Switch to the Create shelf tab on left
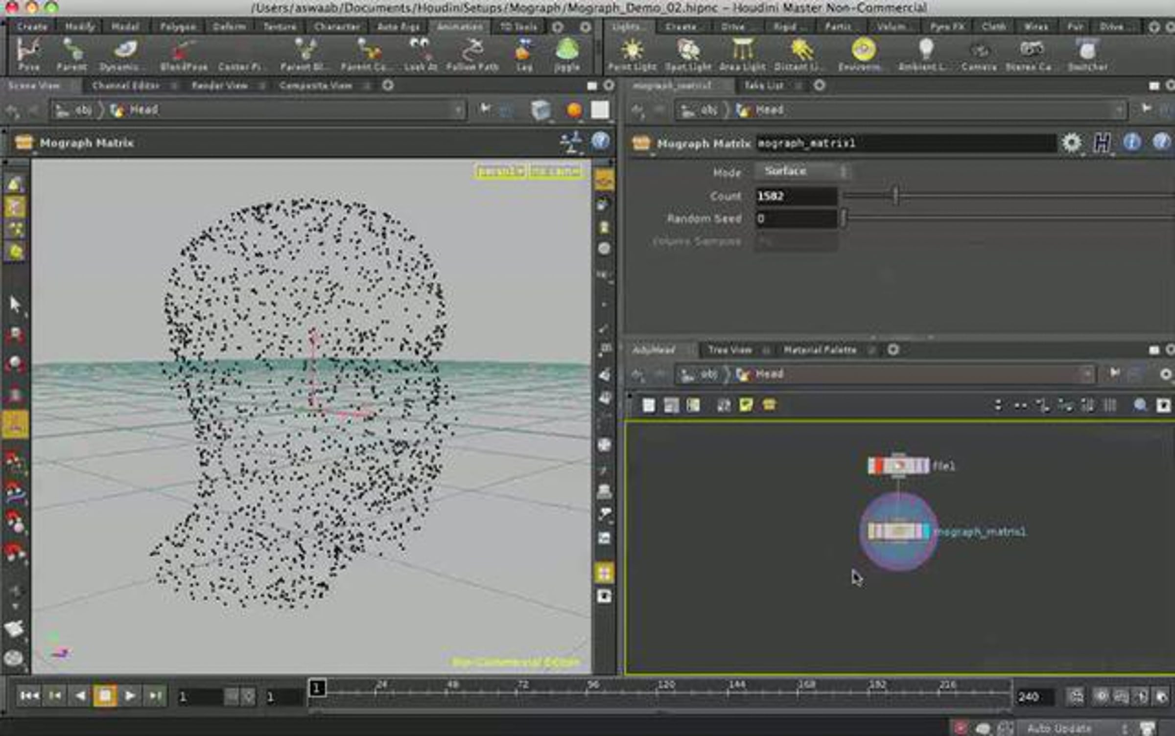Viewport: 1175px width, 736px height. coord(32,26)
